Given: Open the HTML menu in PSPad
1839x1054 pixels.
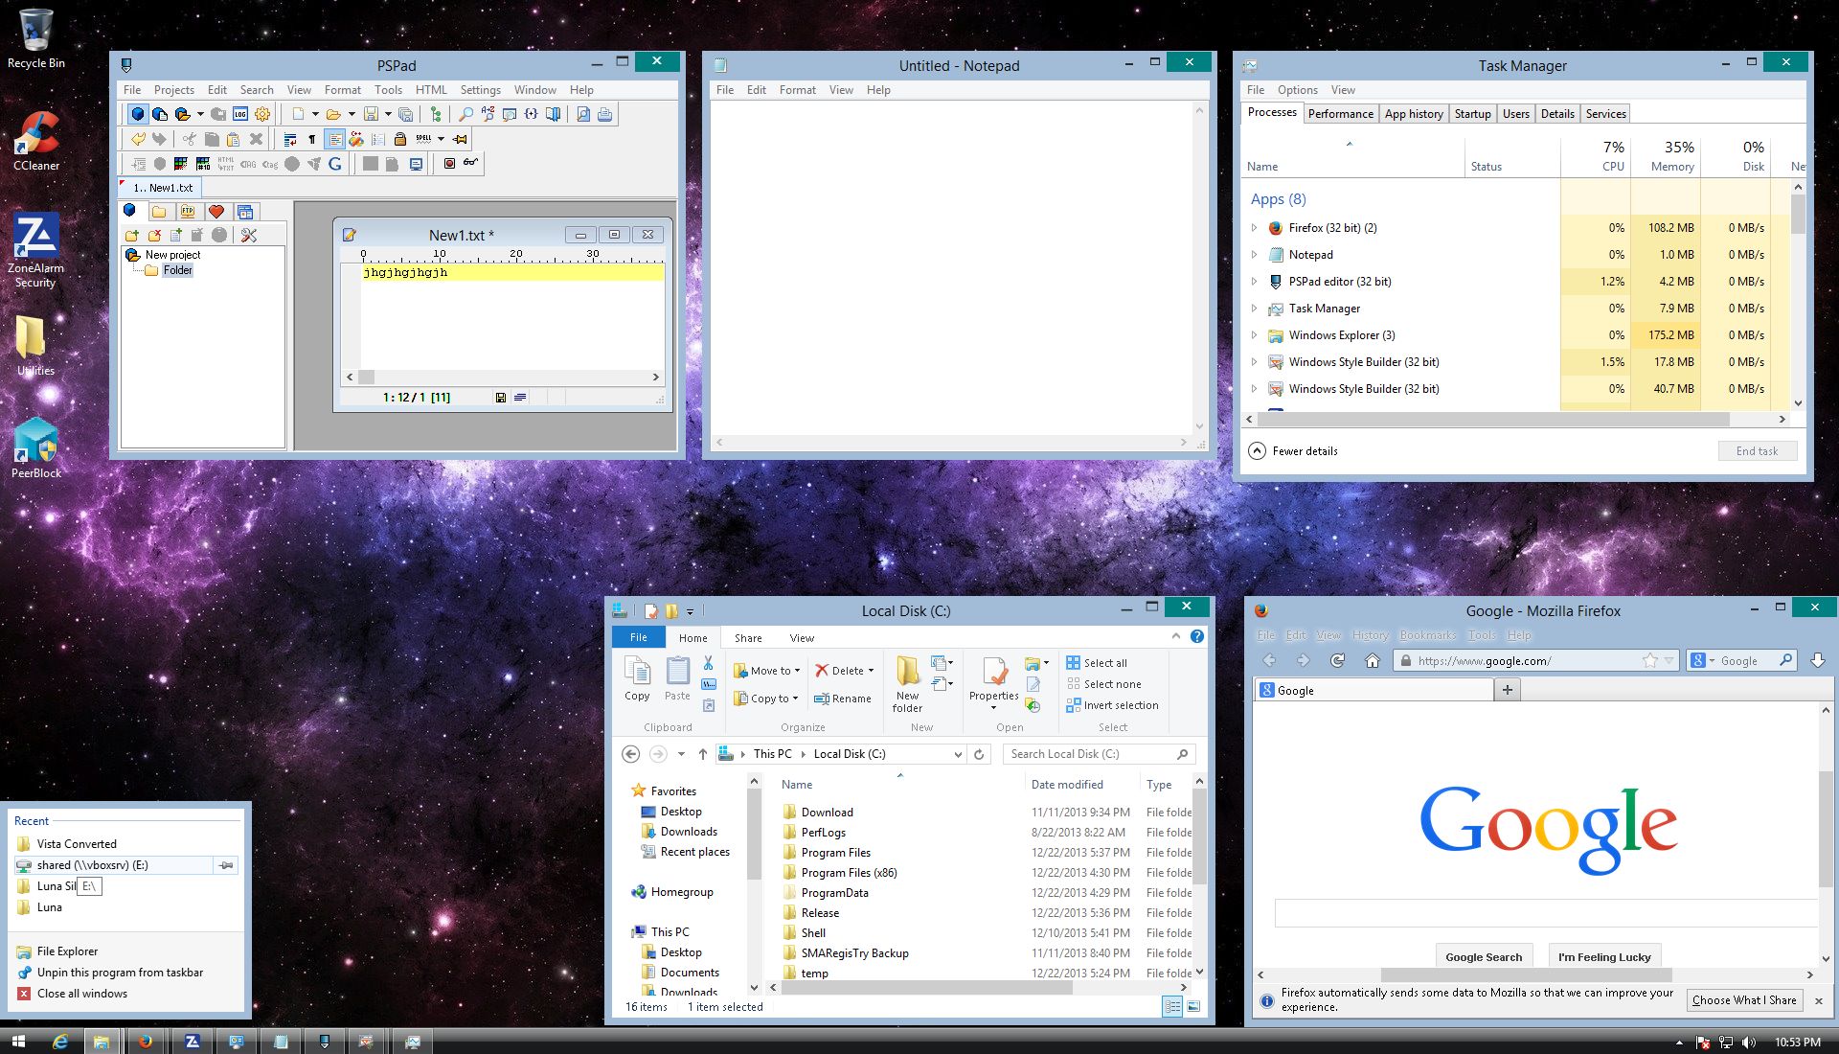Looking at the screenshot, I should click(x=431, y=90).
